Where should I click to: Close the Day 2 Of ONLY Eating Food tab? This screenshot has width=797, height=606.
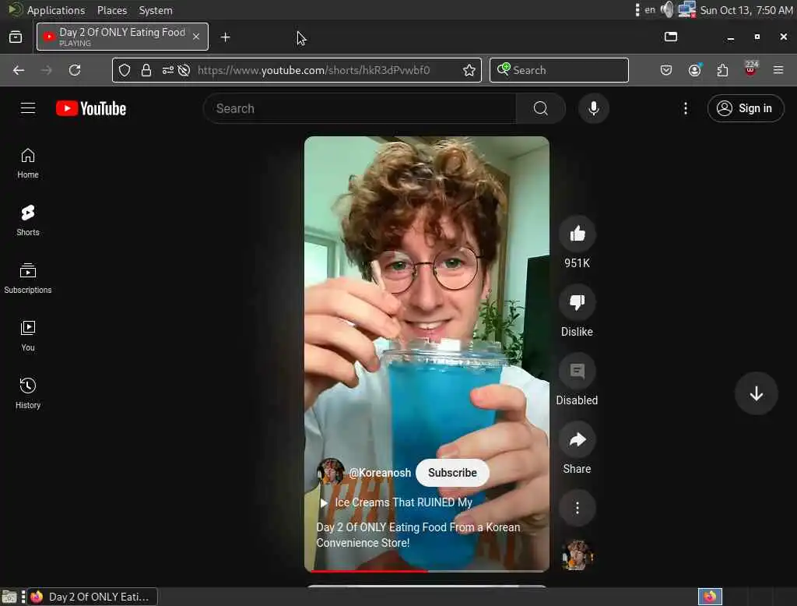point(196,37)
